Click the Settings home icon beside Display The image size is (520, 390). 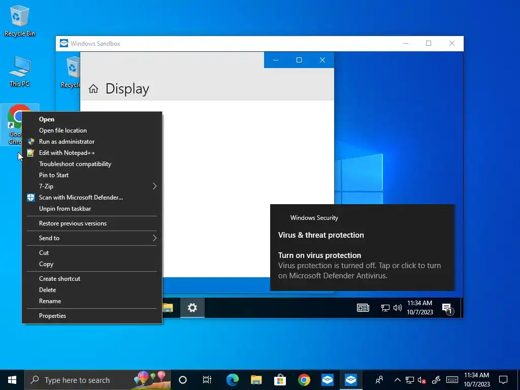(x=93, y=89)
